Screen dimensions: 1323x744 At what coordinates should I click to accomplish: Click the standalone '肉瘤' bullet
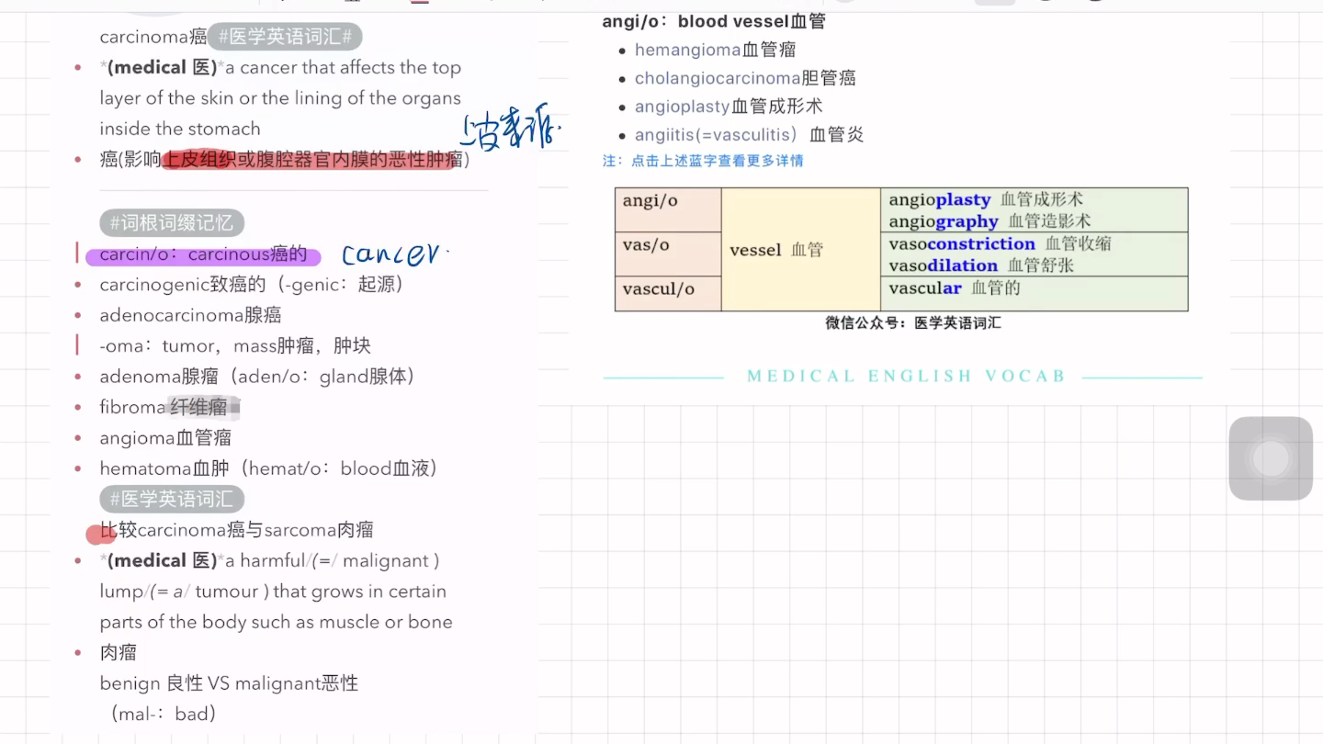click(119, 653)
